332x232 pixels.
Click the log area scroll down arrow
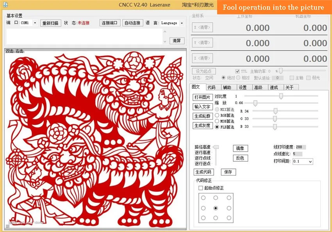165,42
